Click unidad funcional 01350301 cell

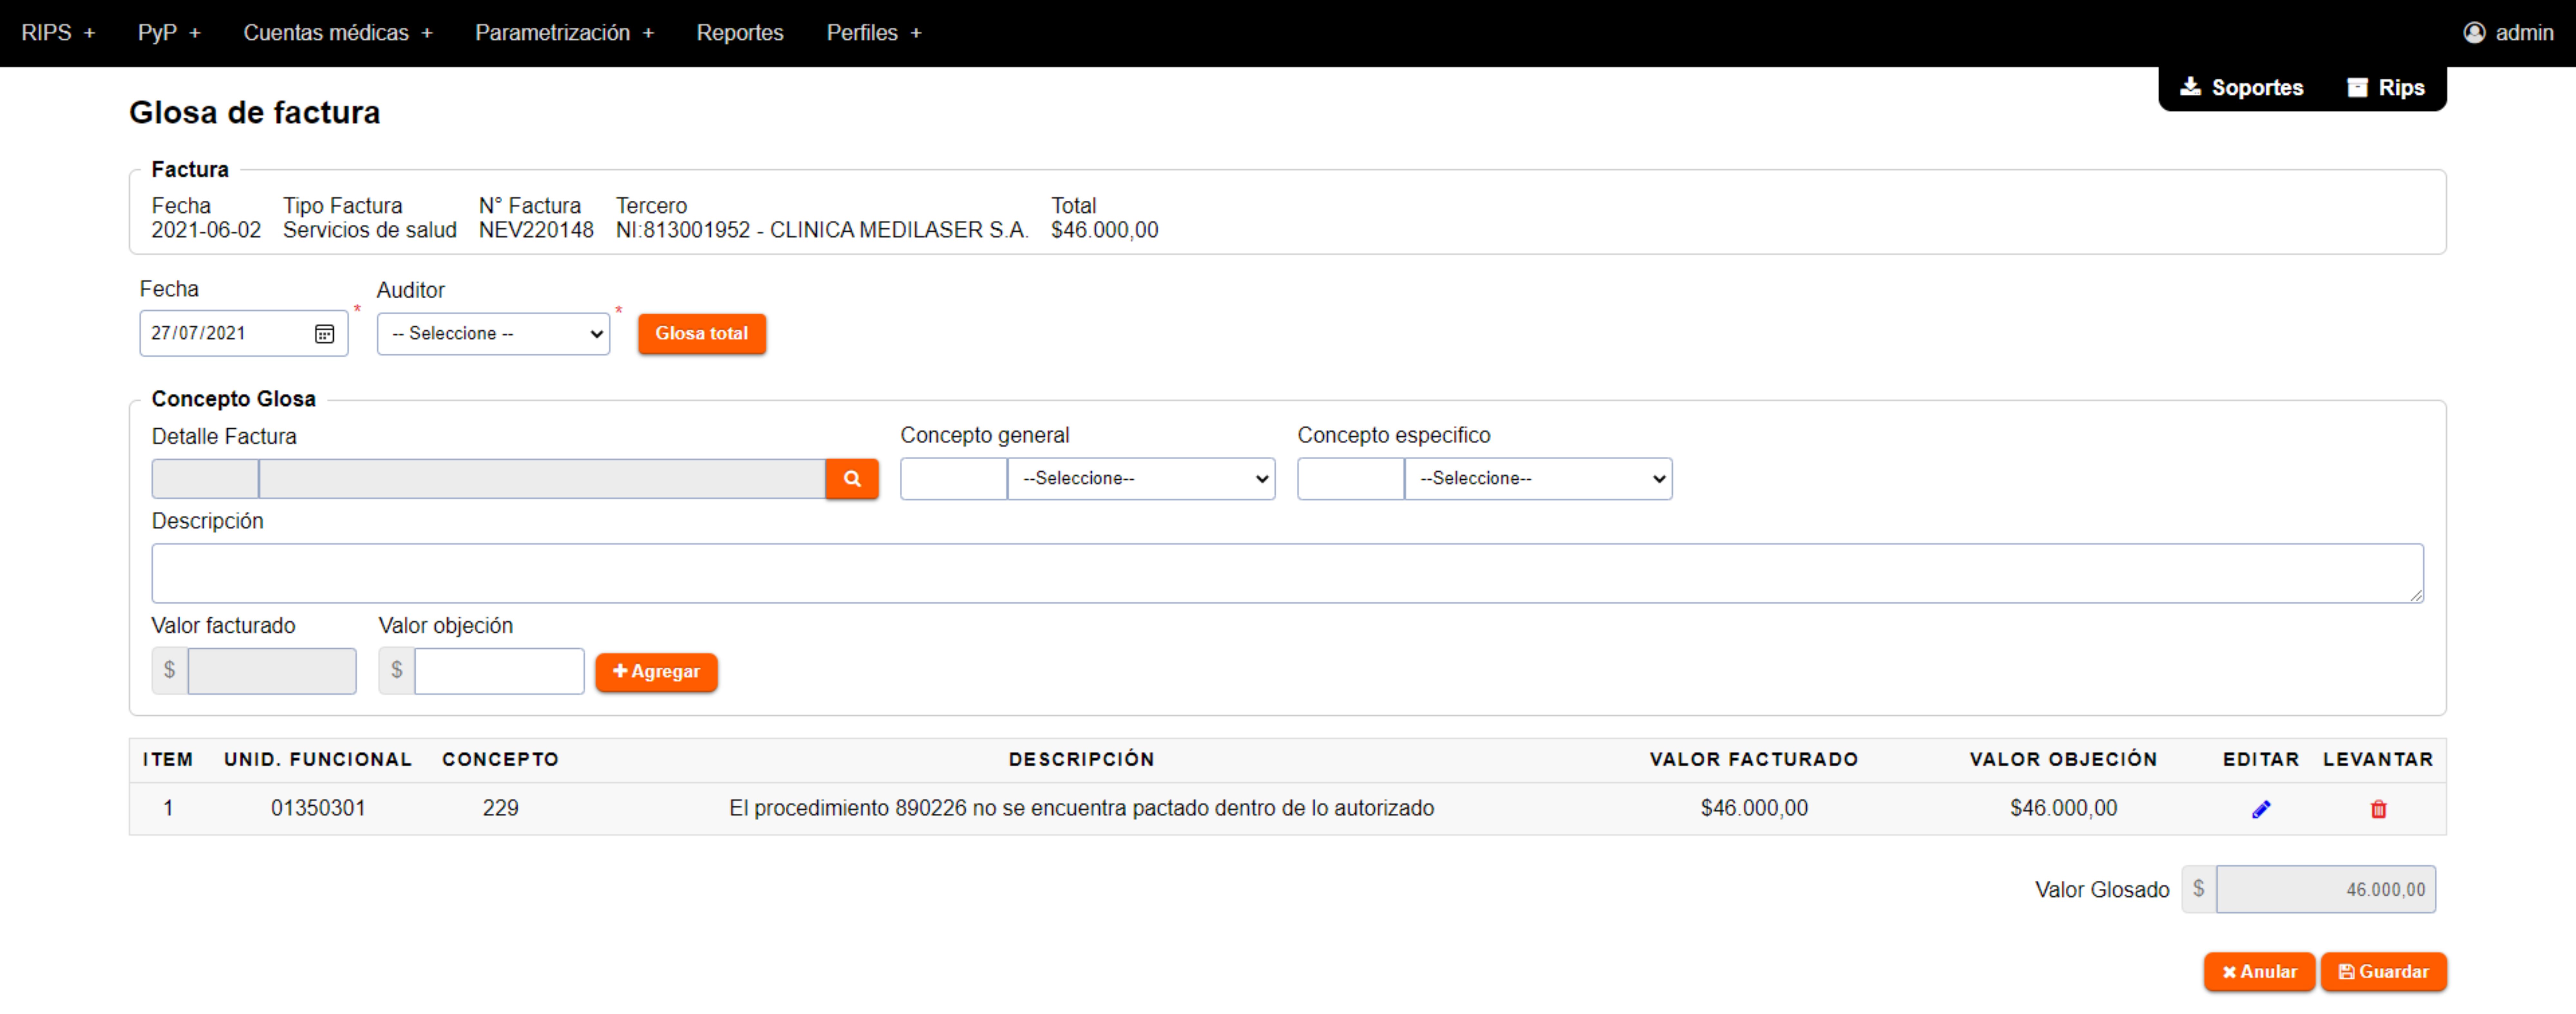pos(318,808)
